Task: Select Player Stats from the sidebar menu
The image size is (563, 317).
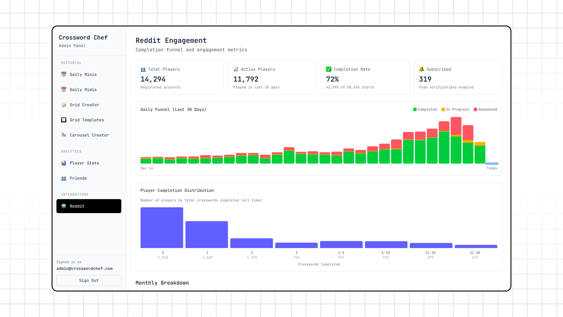Action: point(84,163)
